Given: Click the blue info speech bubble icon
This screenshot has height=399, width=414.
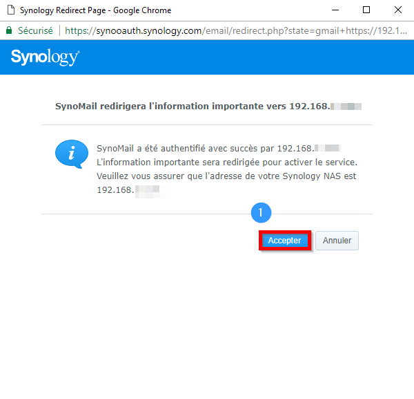Looking at the screenshot, I should tap(72, 154).
